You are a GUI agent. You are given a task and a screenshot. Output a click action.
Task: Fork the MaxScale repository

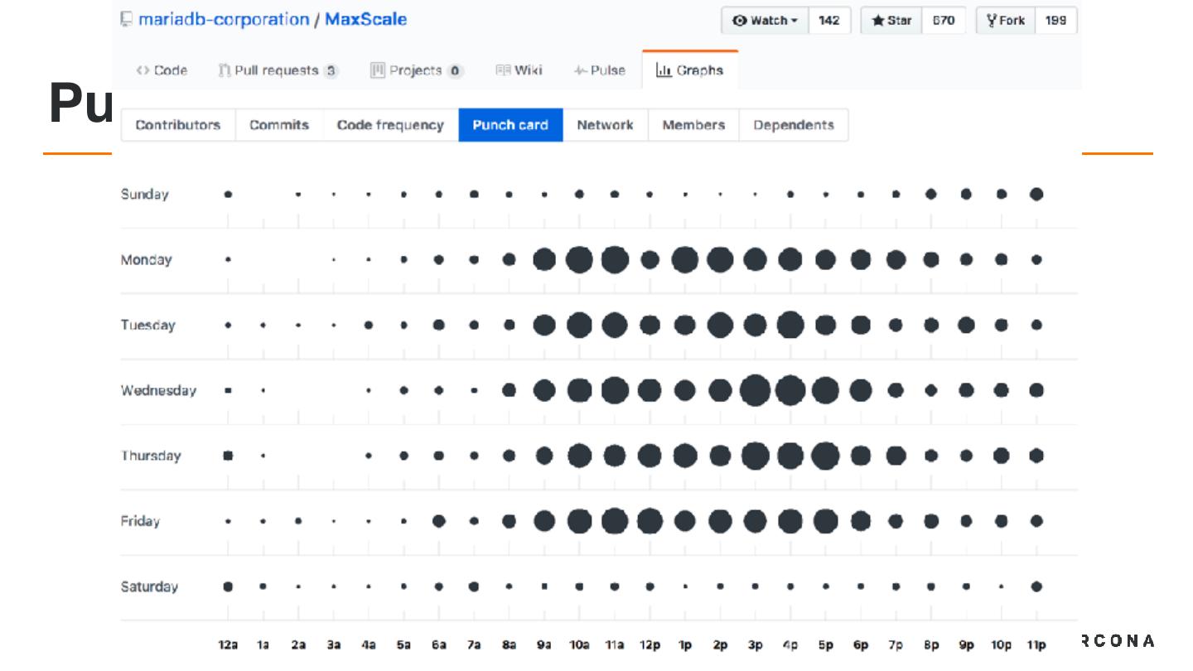(1006, 21)
